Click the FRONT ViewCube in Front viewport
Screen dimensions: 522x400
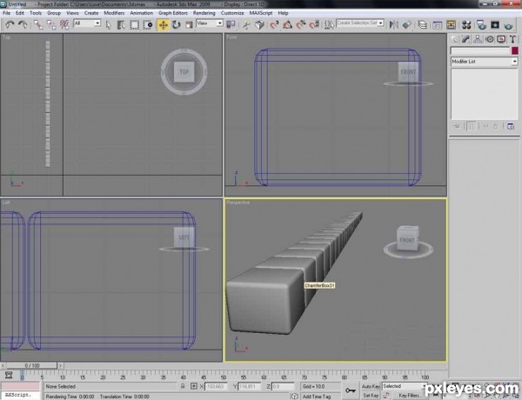tap(408, 72)
